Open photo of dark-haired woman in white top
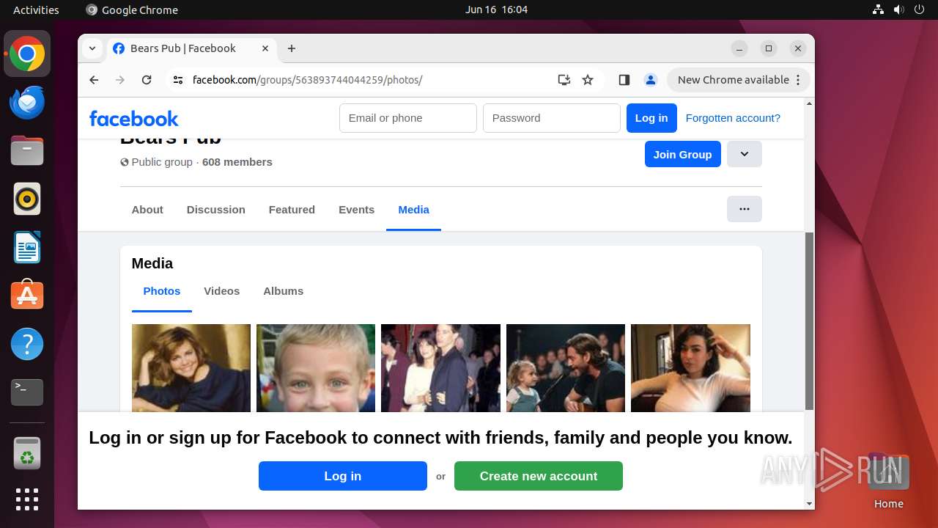 point(690,368)
